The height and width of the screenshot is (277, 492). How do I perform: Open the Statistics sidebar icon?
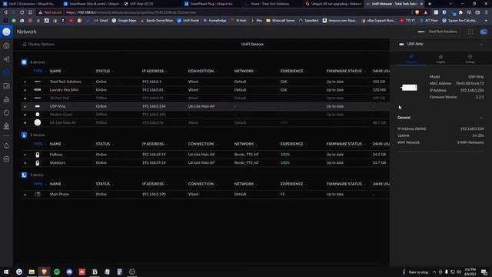[x=6, y=99]
